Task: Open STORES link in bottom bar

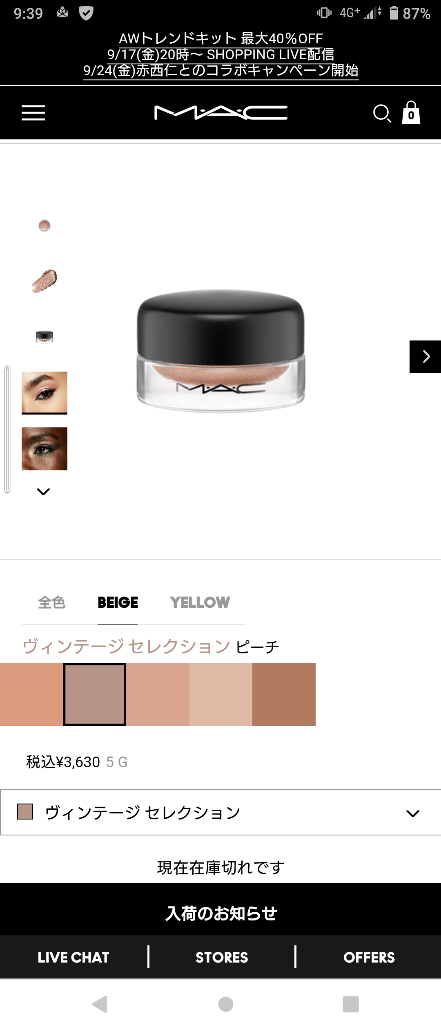Action: [222, 957]
